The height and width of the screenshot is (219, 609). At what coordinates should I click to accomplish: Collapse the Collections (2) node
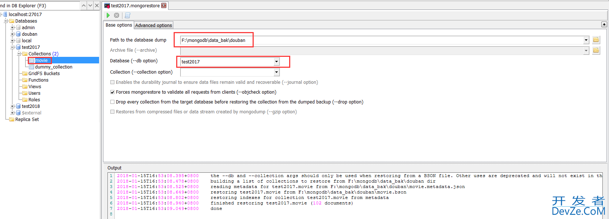tap(19, 54)
